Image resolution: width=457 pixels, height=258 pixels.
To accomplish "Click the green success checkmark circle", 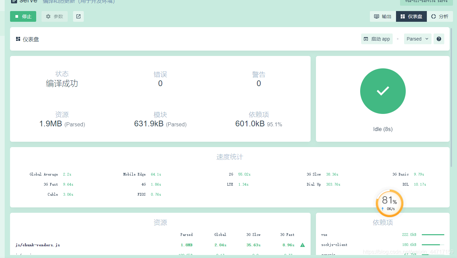I will click(x=383, y=91).
